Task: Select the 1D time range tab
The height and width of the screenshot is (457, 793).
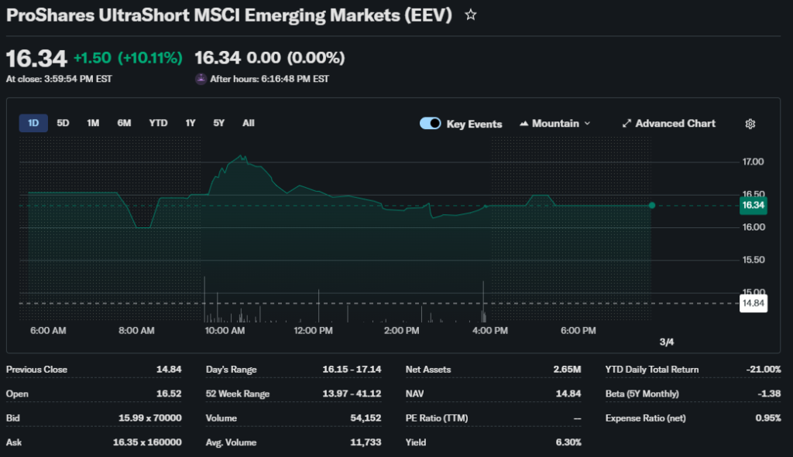Action: coord(33,123)
